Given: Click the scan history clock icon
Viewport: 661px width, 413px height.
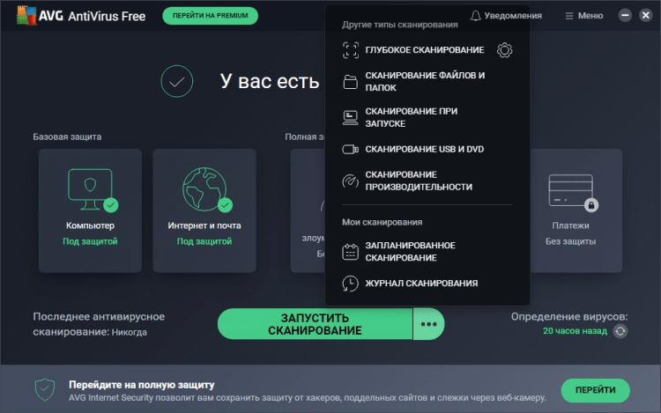Looking at the screenshot, I should tap(350, 284).
